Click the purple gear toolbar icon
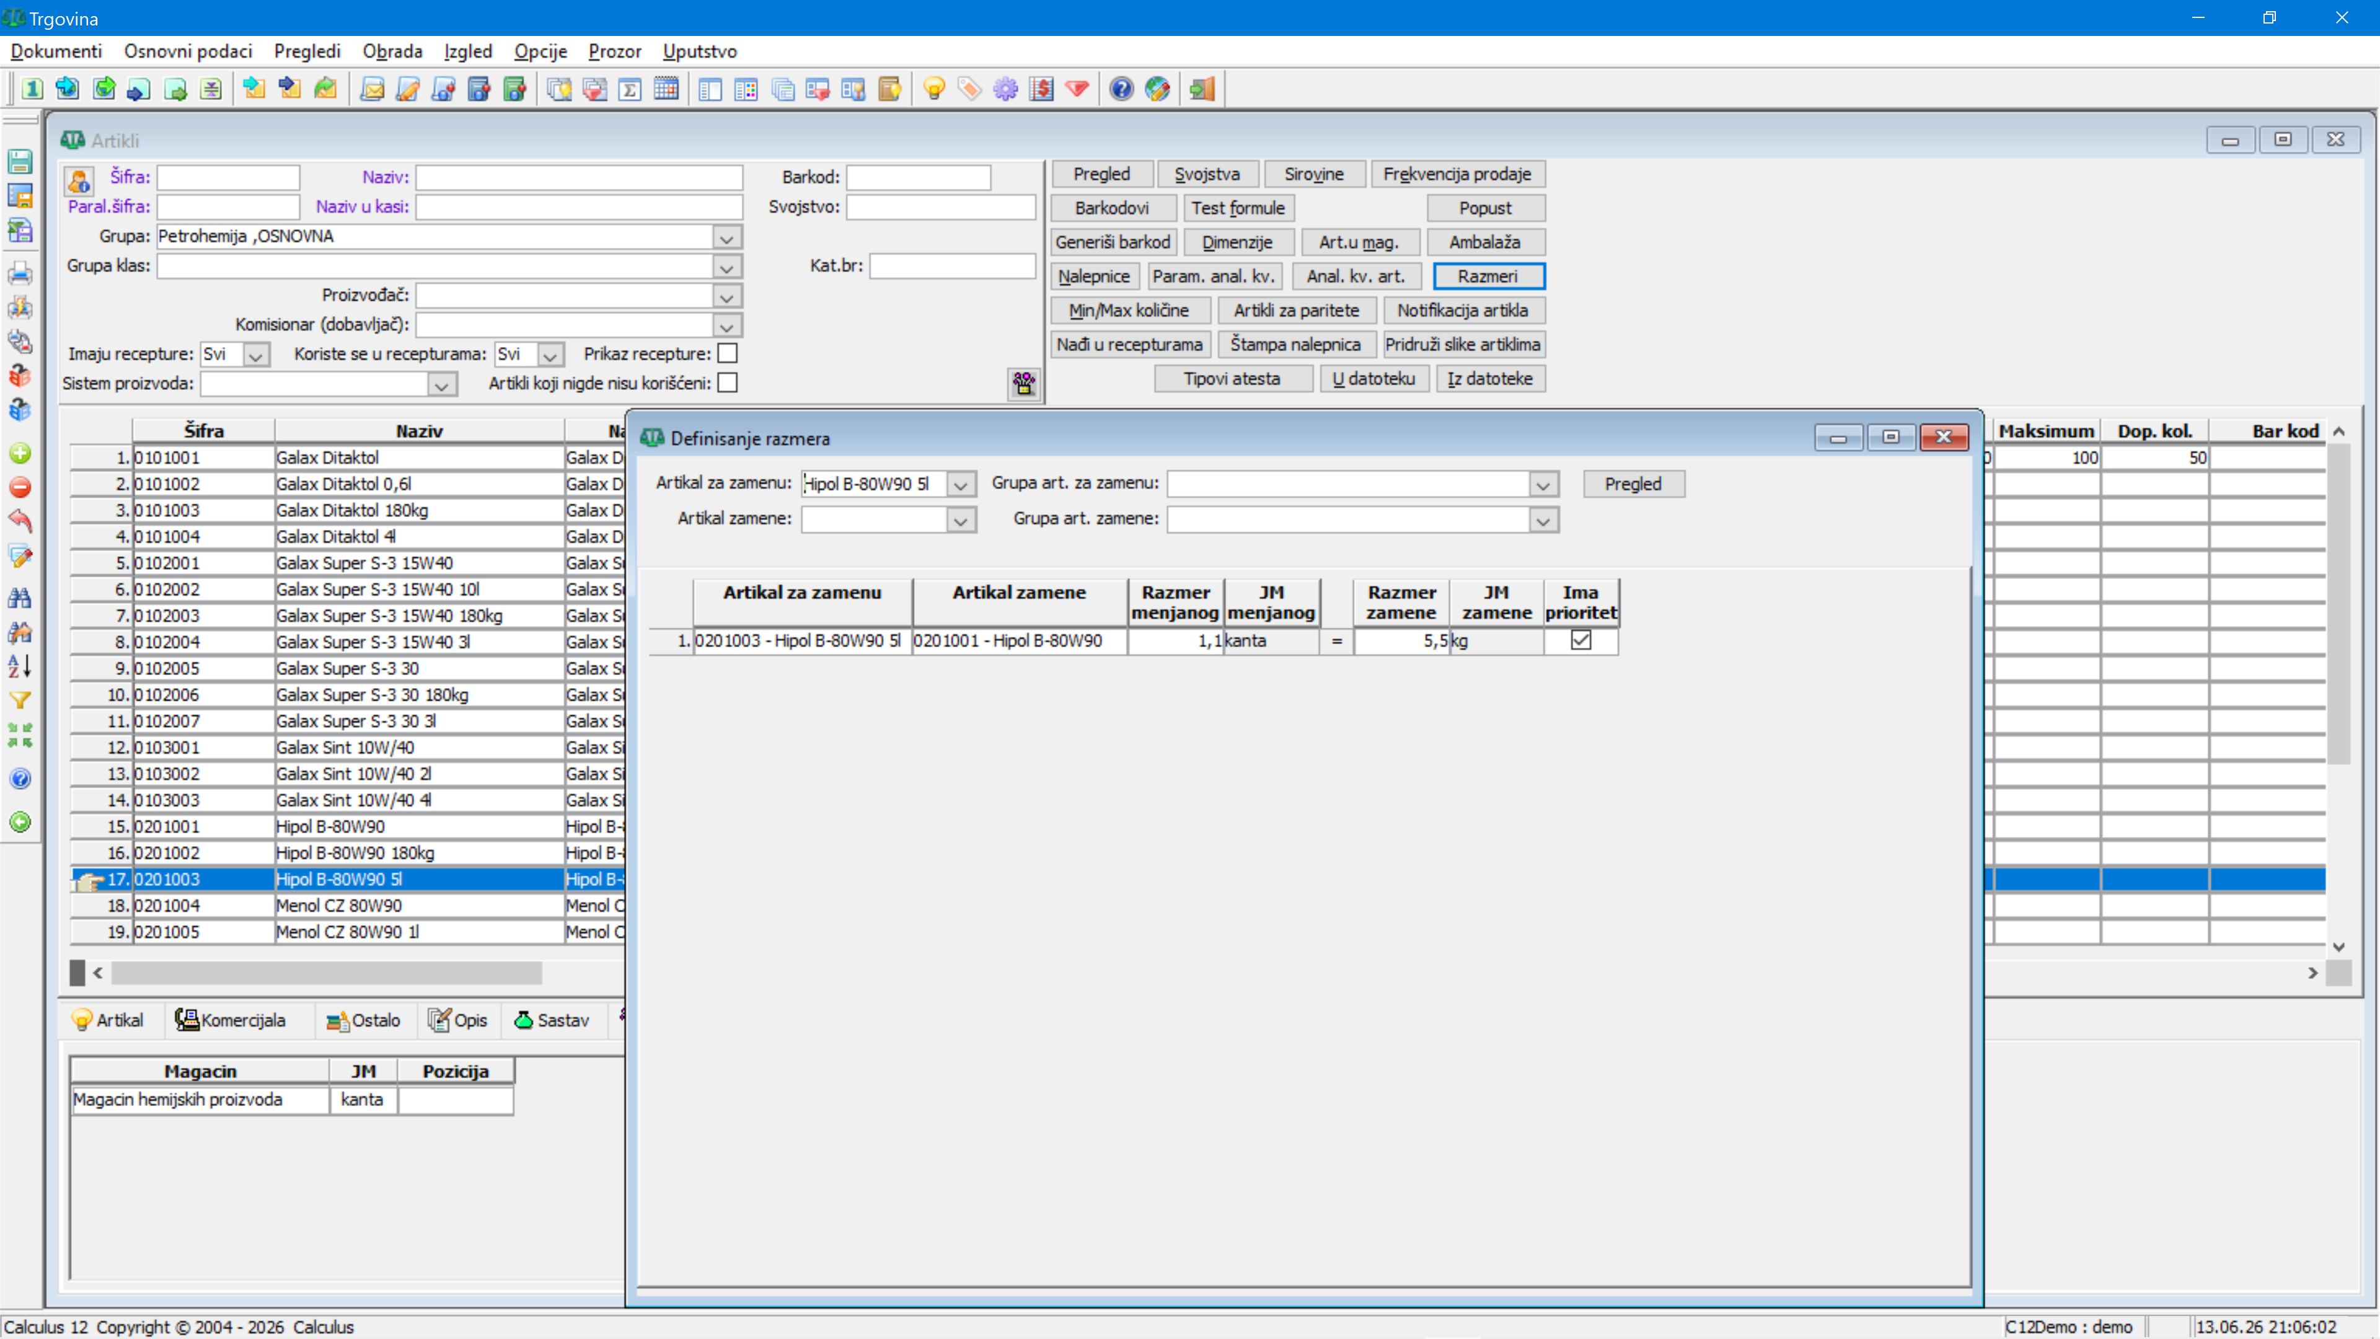The width and height of the screenshot is (2380, 1339). coord(1005,89)
